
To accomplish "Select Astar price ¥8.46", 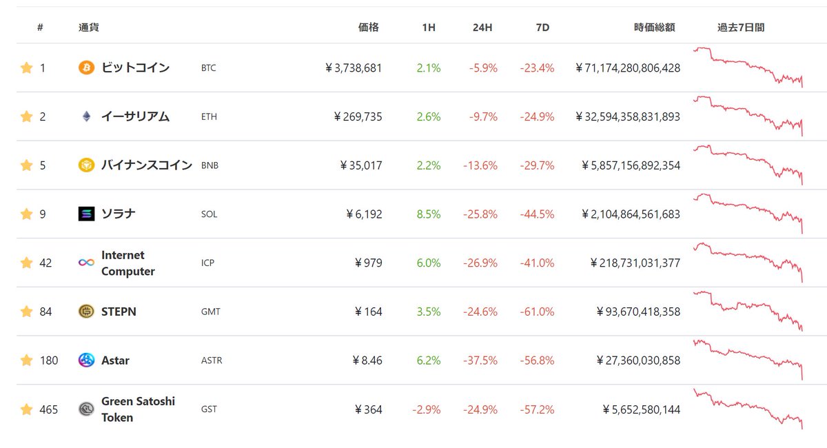I will (368, 360).
